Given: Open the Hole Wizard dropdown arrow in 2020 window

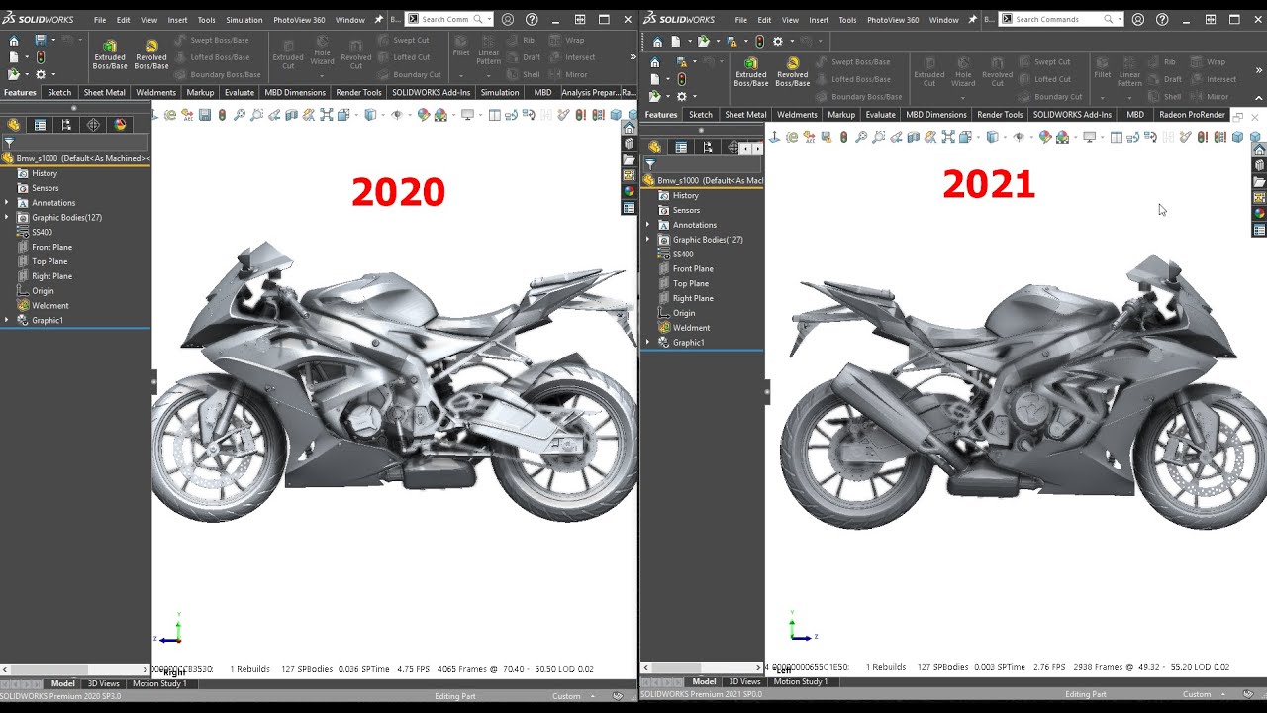Looking at the screenshot, I should tap(322, 74).
